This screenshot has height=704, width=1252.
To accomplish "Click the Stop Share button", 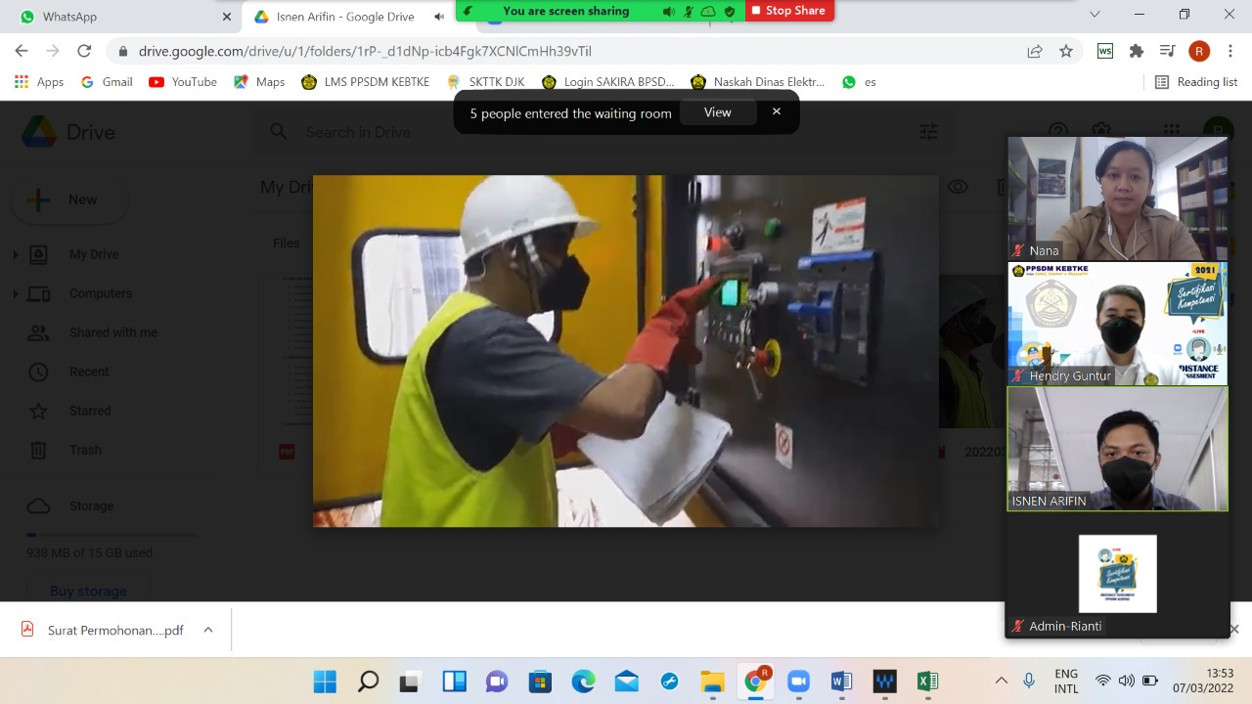I will point(788,11).
